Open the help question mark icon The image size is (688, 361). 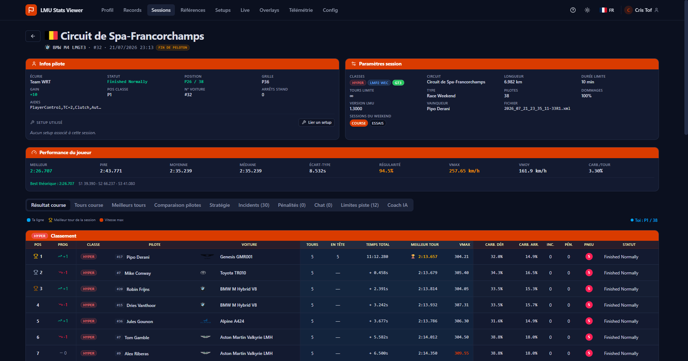573,10
